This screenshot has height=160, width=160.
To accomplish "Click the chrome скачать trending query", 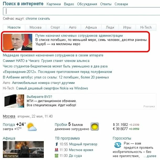I will pyautogui.click(x=38, y=19).
